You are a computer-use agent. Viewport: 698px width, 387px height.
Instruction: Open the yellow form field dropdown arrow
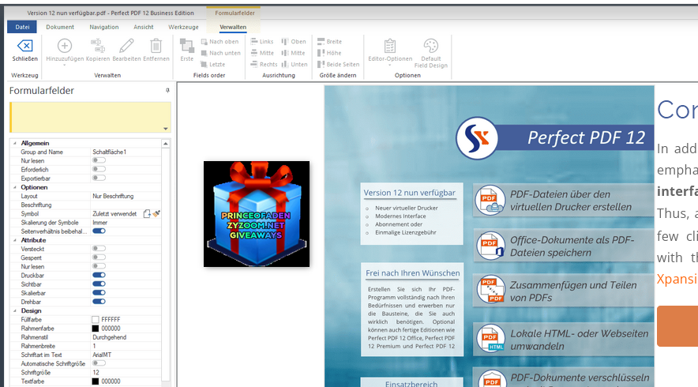pos(166,129)
